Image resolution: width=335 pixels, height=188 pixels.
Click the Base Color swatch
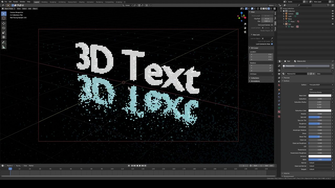[320, 96]
